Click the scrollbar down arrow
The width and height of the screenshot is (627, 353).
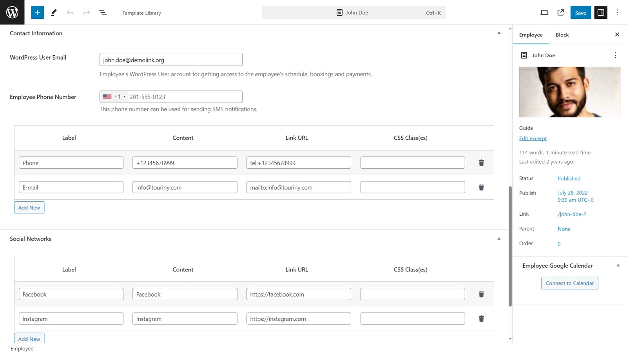pyautogui.click(x=510, y=338)
